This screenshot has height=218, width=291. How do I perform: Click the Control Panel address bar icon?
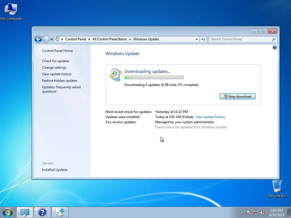click(57, 39)
